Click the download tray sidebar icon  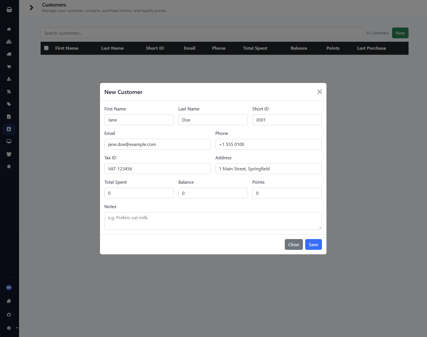[x=9, y=79]
